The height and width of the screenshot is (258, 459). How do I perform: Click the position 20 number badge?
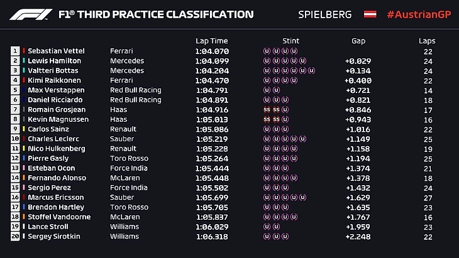click(15, 237)
